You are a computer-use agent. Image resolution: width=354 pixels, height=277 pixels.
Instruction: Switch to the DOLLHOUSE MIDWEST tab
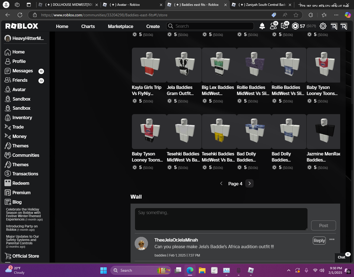coord(68,5)
